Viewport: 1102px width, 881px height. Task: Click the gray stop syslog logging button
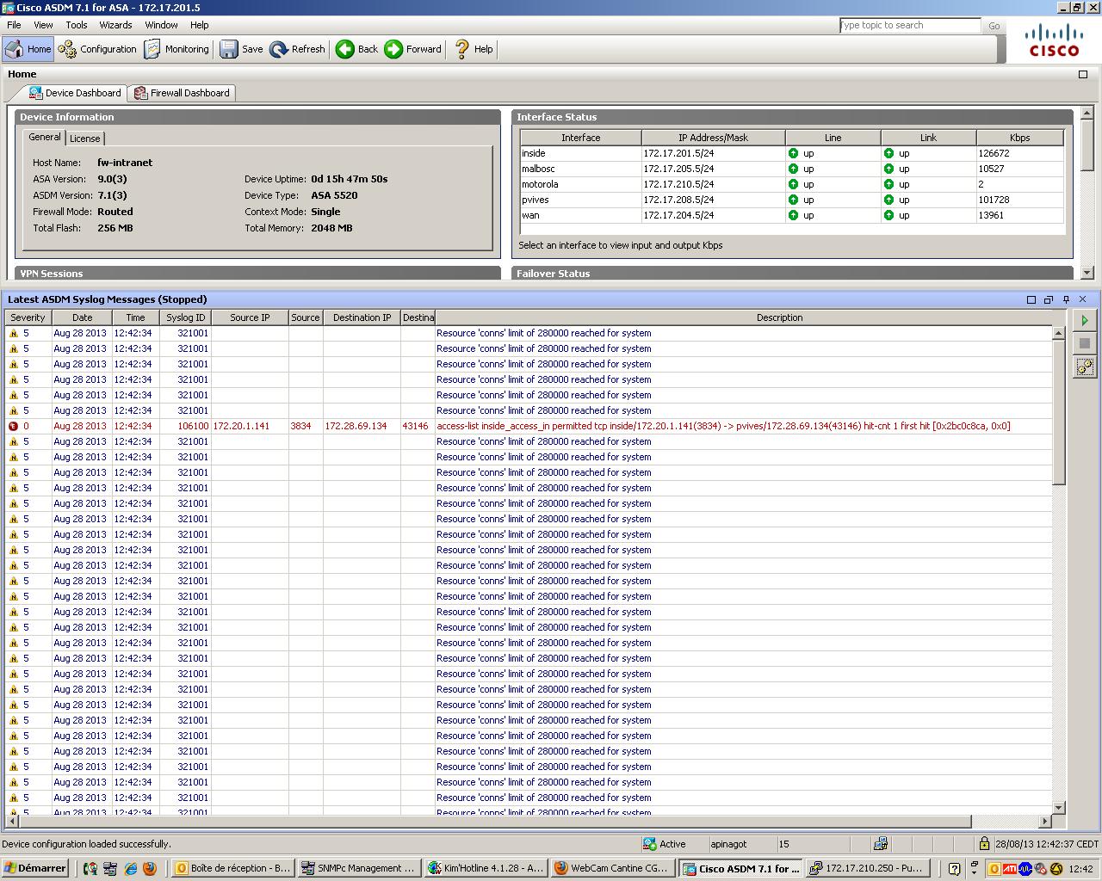(1085, 343)
